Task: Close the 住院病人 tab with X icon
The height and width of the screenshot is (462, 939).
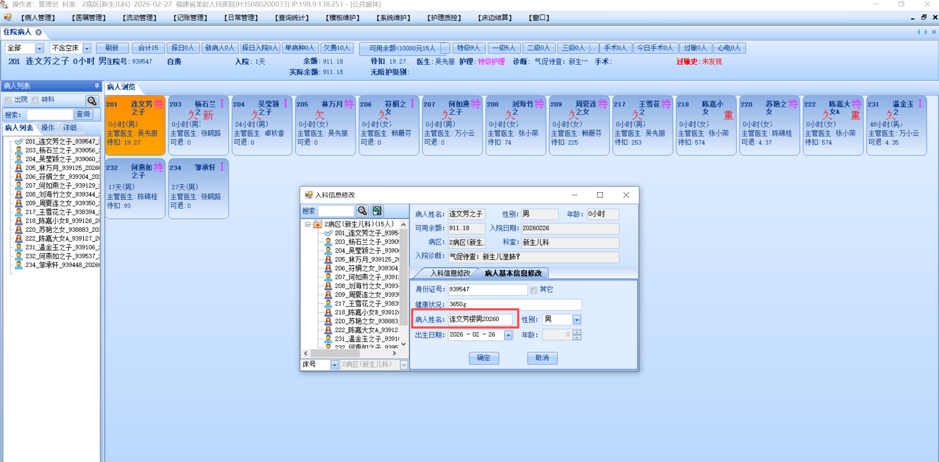Action: click(x=39, y=32)
